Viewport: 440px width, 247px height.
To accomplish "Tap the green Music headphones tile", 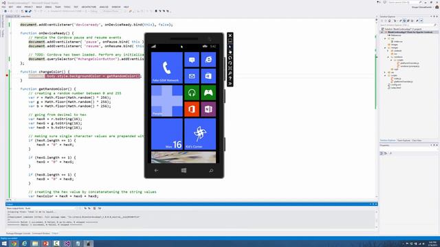I will pyautogui.click(x=192, y=93).
